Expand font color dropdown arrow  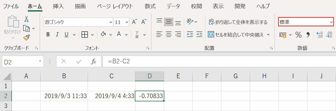pyautogui.click(x=127, y=35)
